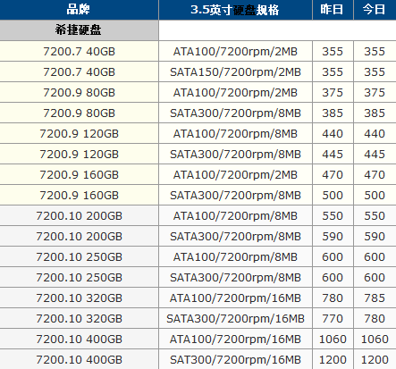The width and height of the screenshot is (396, 369).
Task: Click the 3.5英寸硬盘规格 column header
Action: (235, 10)
